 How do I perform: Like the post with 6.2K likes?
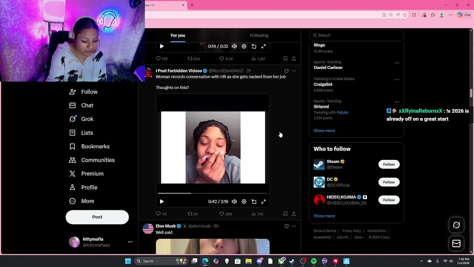click(226, 59)
